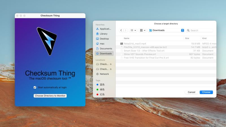Viewport: 226px width, 127px height.
Task: Select the FileZilla tar.bz2 file row
Action: 166,47
